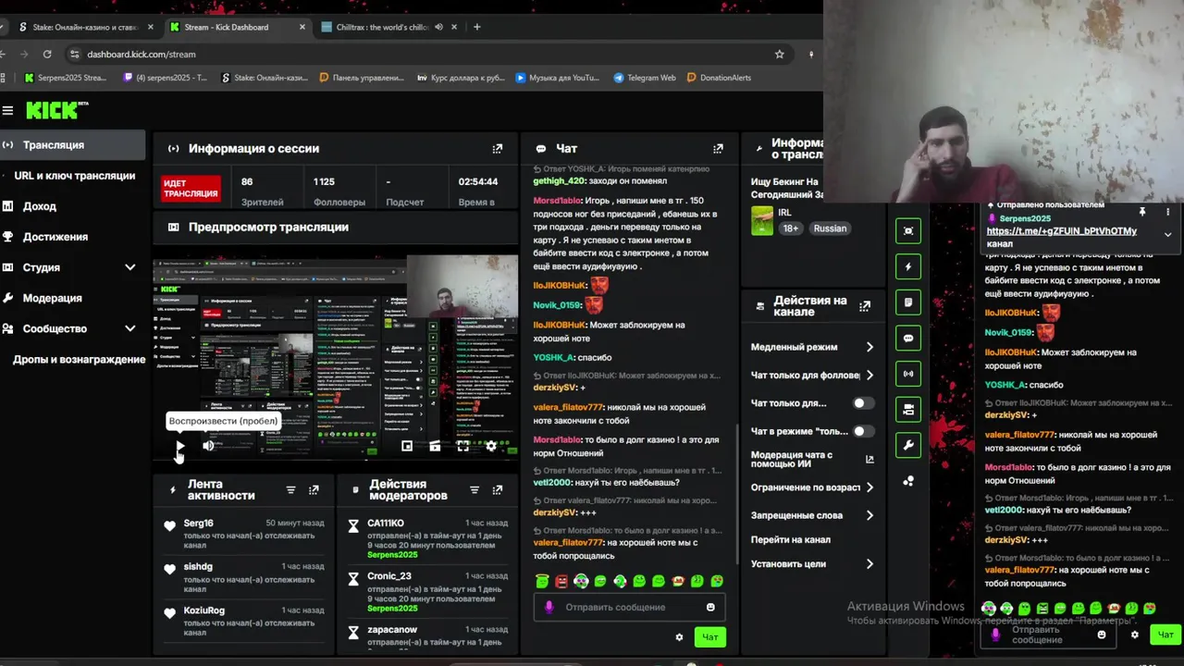Open AI chat moderation external link

pyautogui.click(x=869, y=460)
